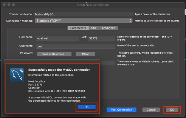The image size is (186, 118).
Task: Click the 'Host: localhost' line
Action: click(37, 81)
